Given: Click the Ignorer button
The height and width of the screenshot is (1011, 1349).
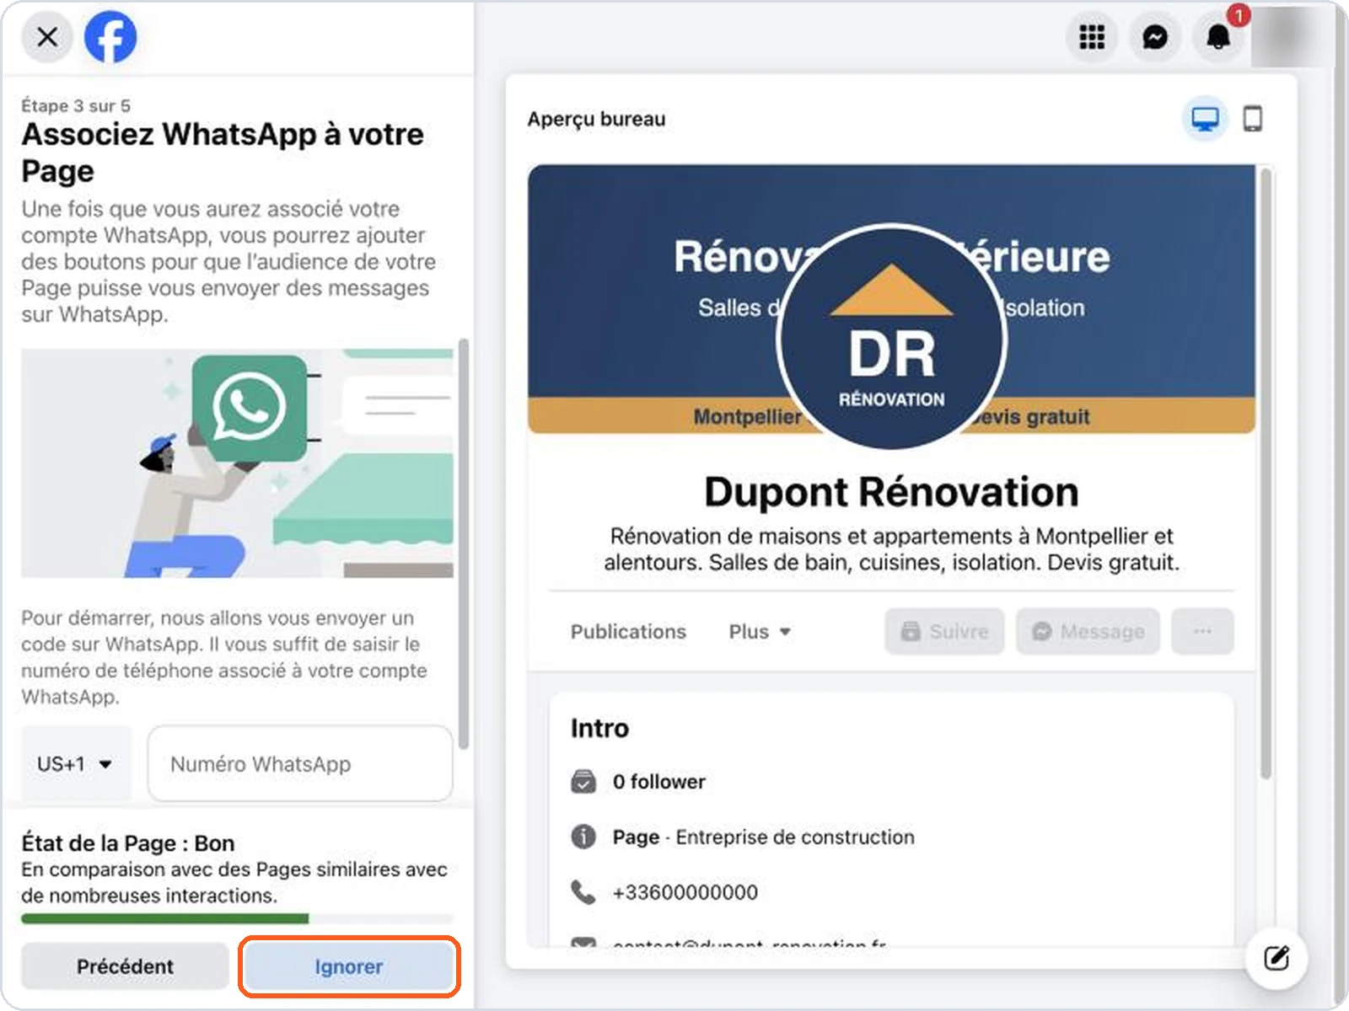Looking at the screenshot, I should pyautogui.click(x=349, y=966).
